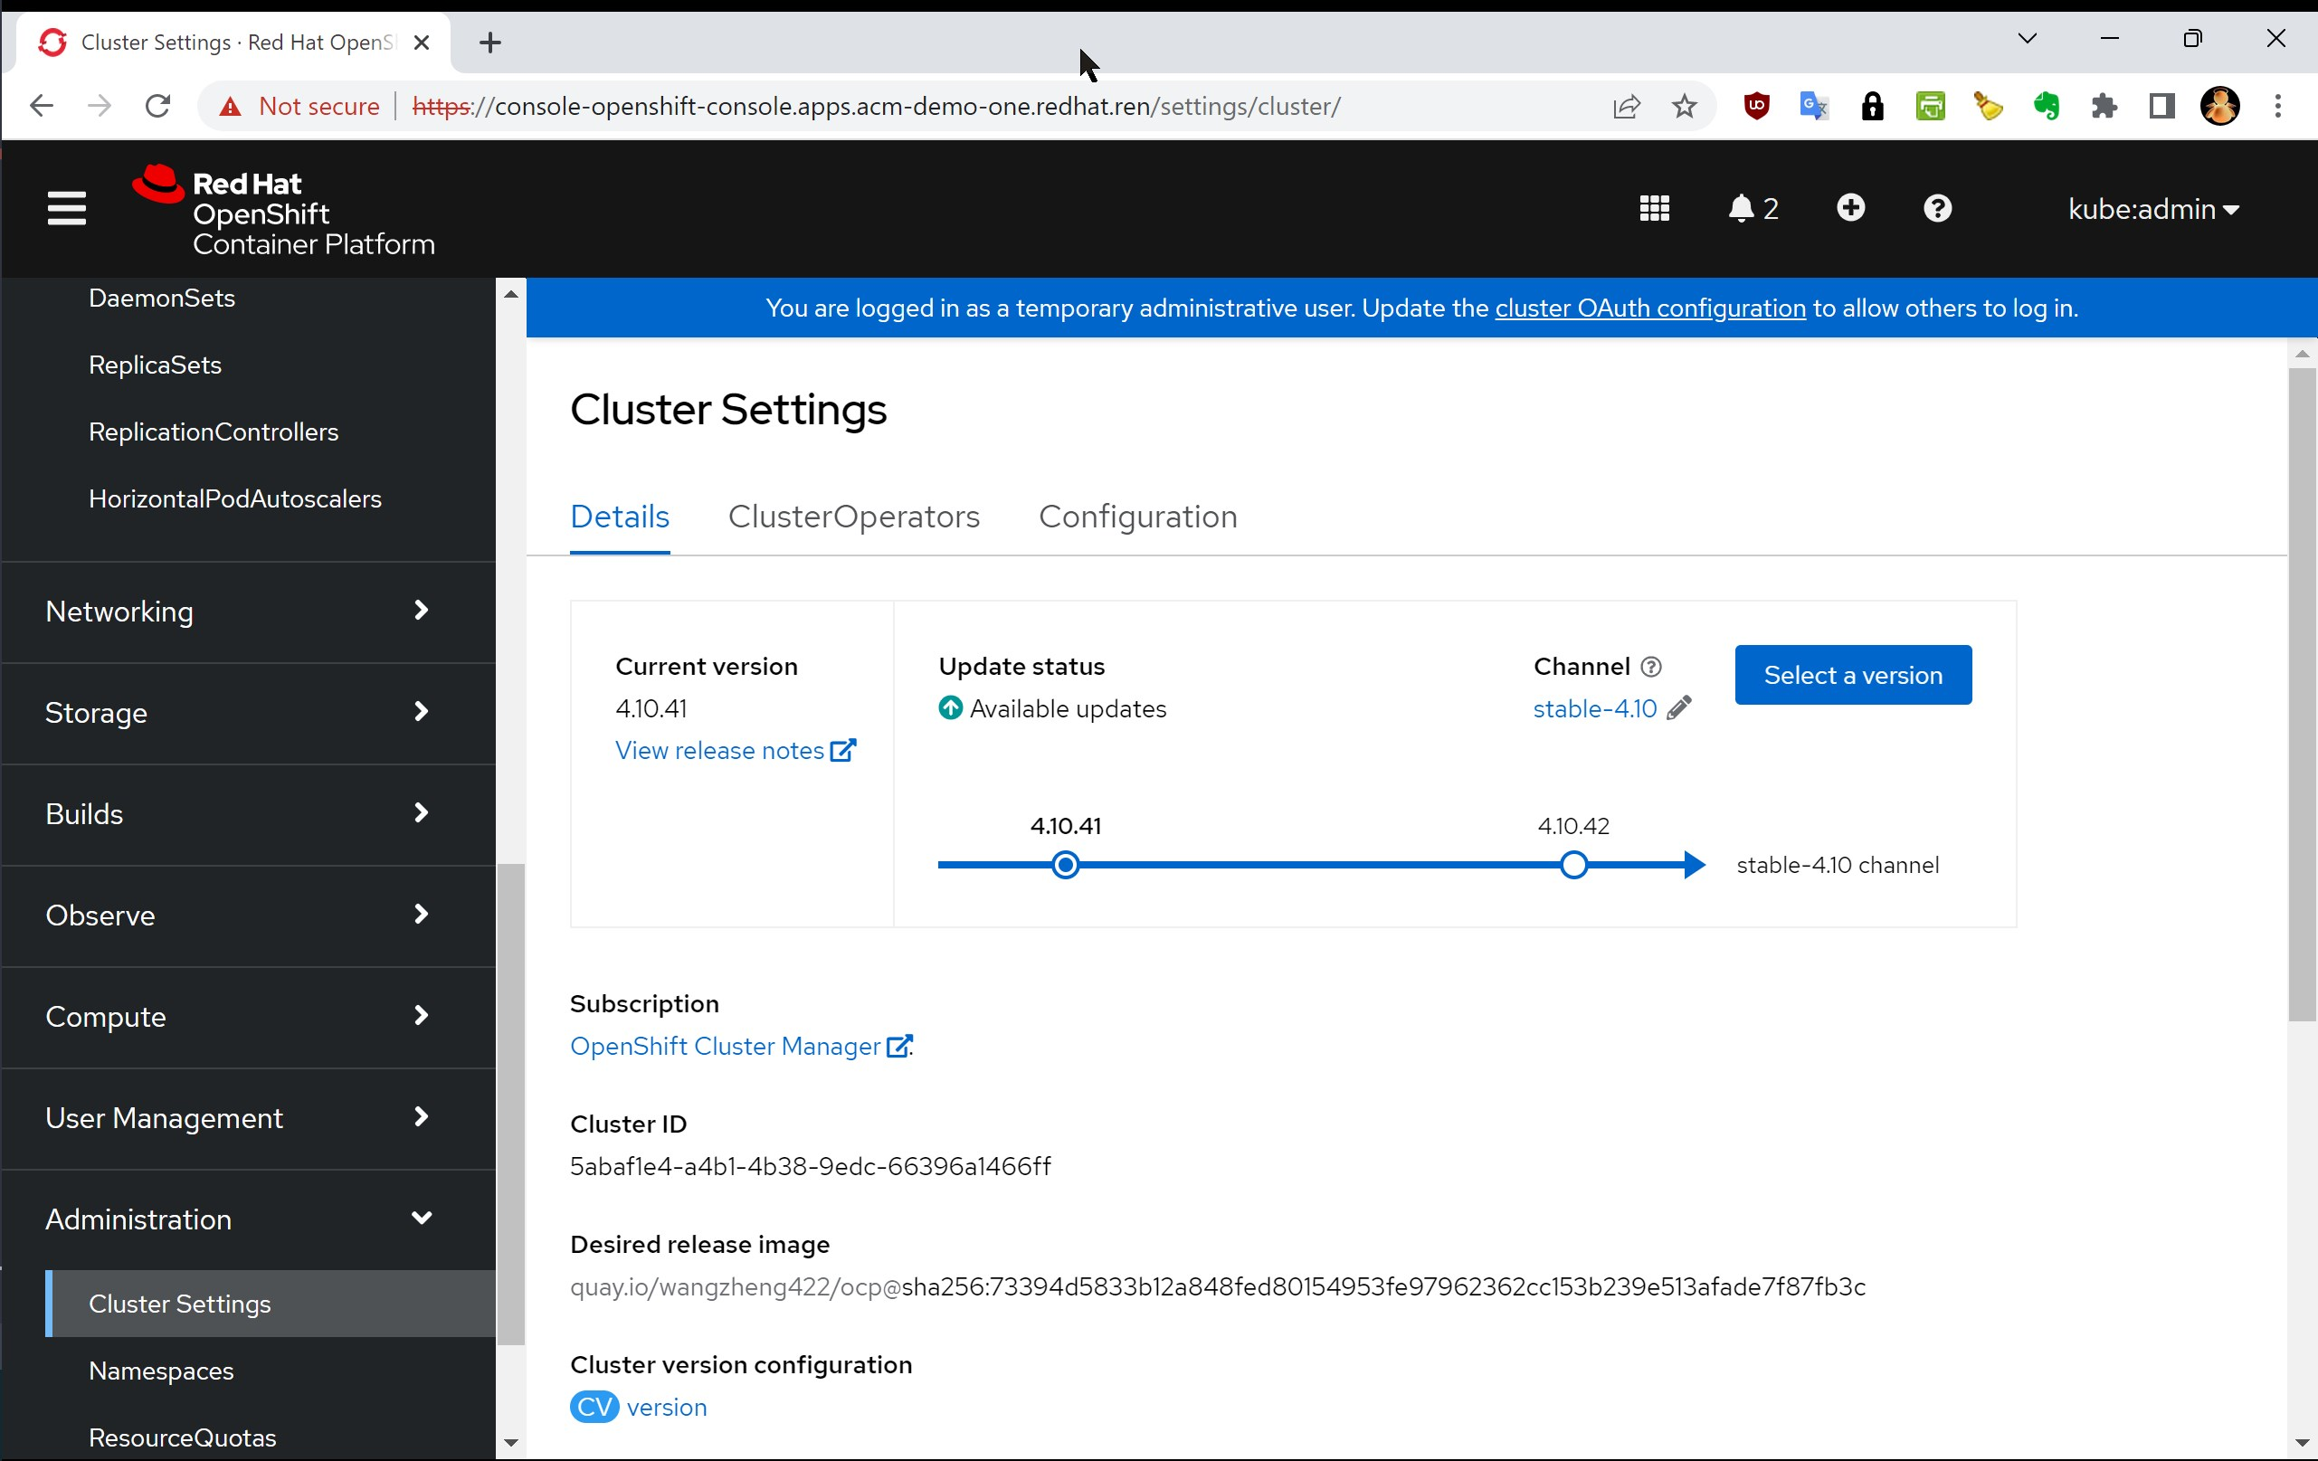This screenshot has height=1461, width=2318.
Task: Edit channel with the pencil icon
Action: pos(1679,708)
